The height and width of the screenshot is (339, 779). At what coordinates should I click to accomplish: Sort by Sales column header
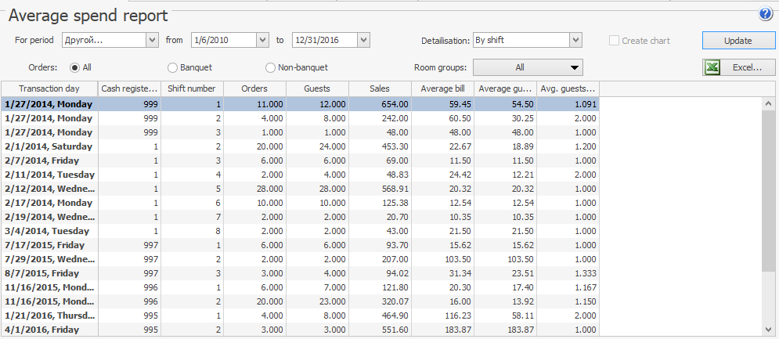[380, 89]
